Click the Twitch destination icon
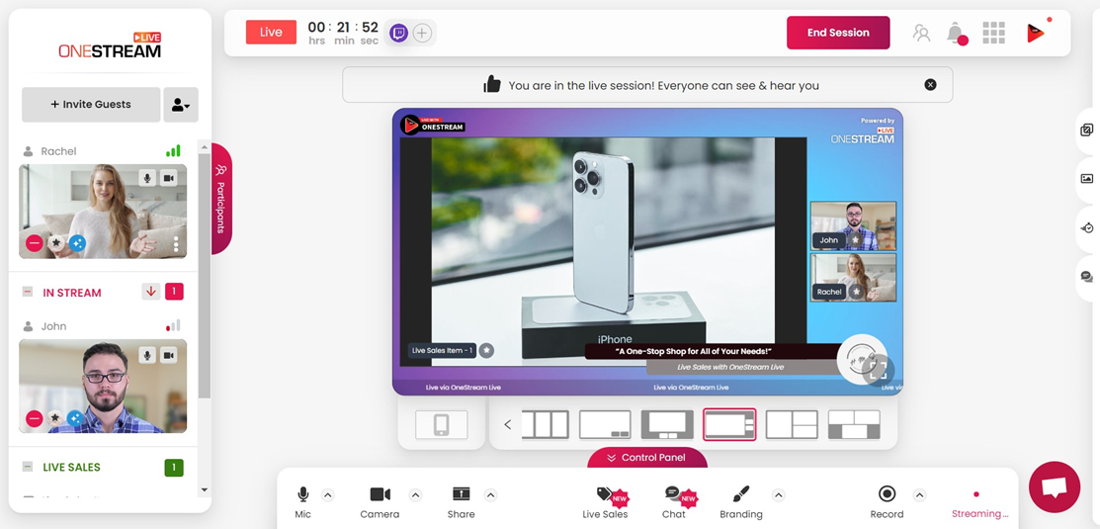 coord(399,33)
